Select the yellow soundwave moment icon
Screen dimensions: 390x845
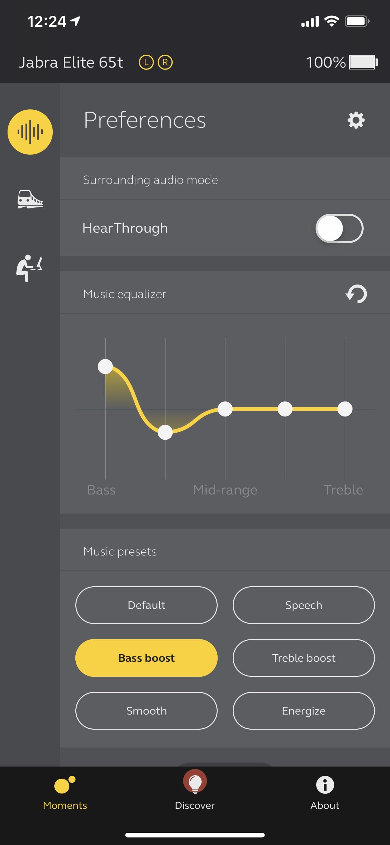tap(30, 132)
